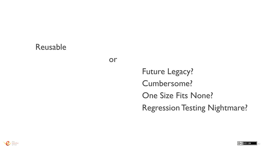Click the empty black area of the license badge
The width and height of the screenshot is (262, 147).
(254, 143)
